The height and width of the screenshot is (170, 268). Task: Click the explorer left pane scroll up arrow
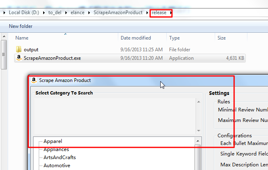click(4, 36)
